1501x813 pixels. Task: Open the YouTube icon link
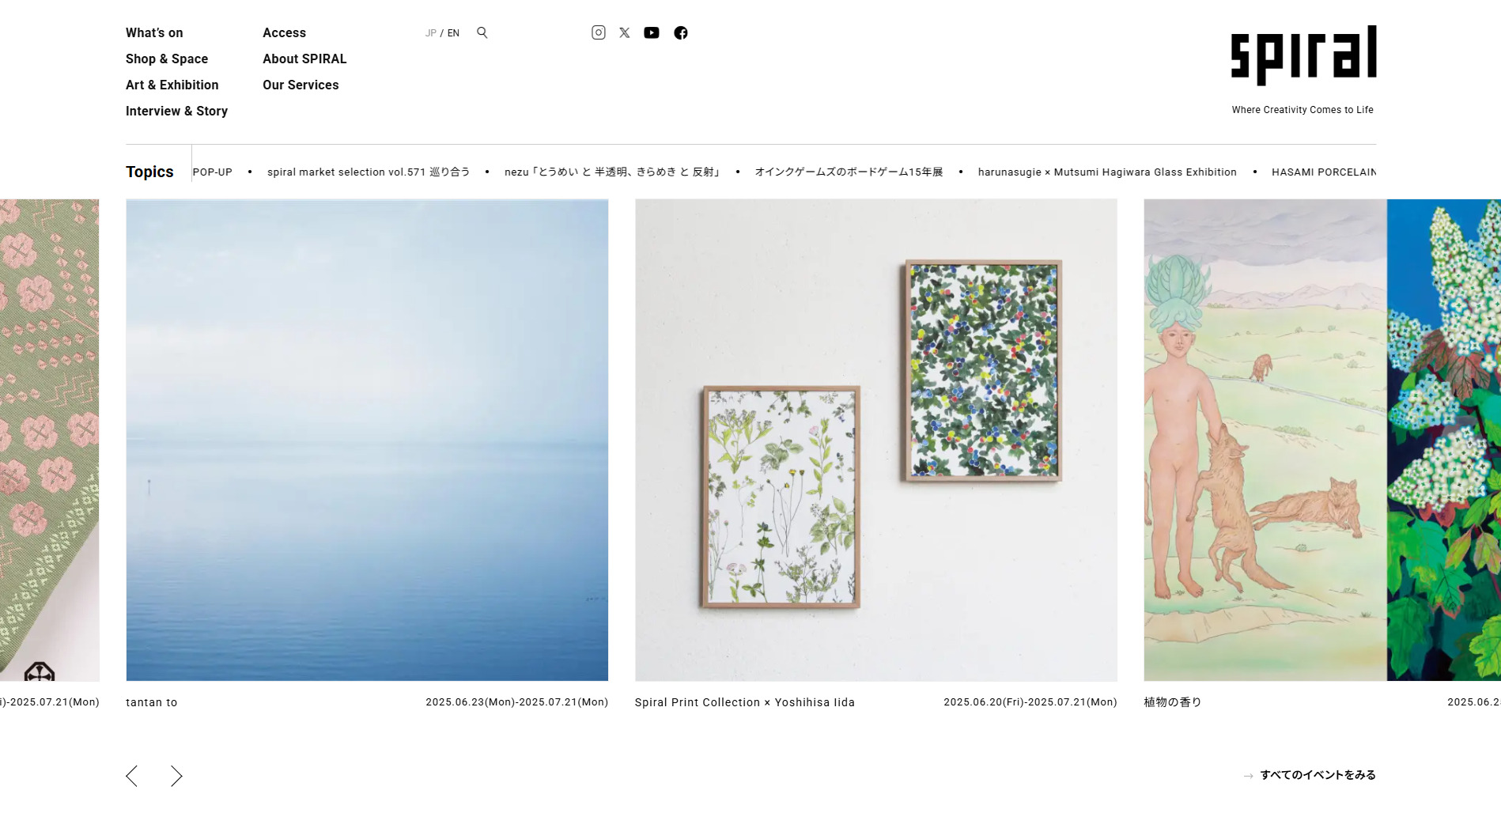click(652, 32)
